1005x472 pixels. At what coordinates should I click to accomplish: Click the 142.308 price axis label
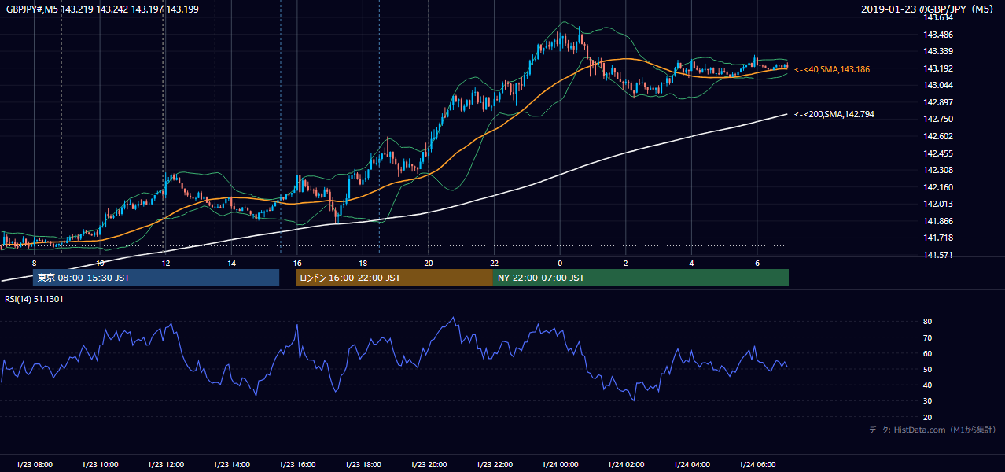938,170
